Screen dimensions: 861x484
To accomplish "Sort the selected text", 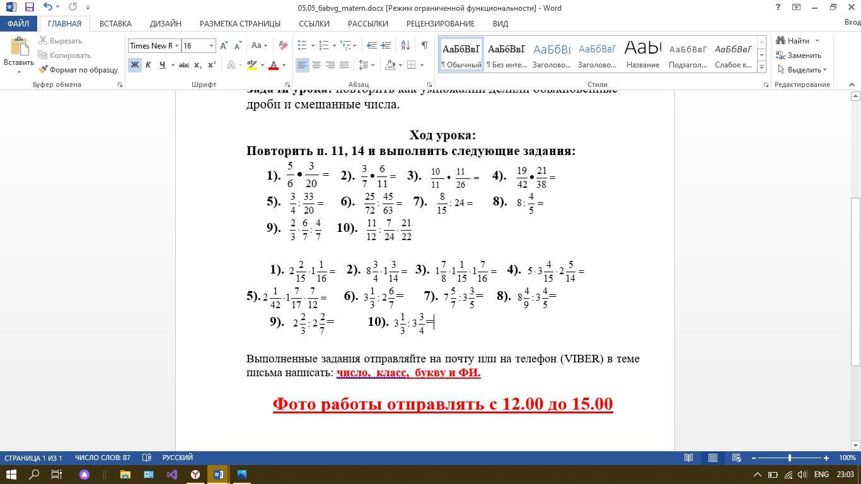I will pyautogui.click(x=405, y=45).
